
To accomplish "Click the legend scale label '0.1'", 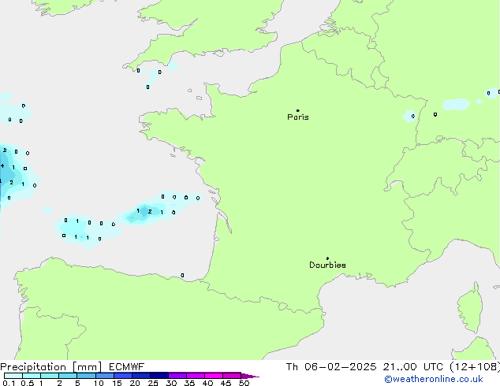I will [9, 383].
